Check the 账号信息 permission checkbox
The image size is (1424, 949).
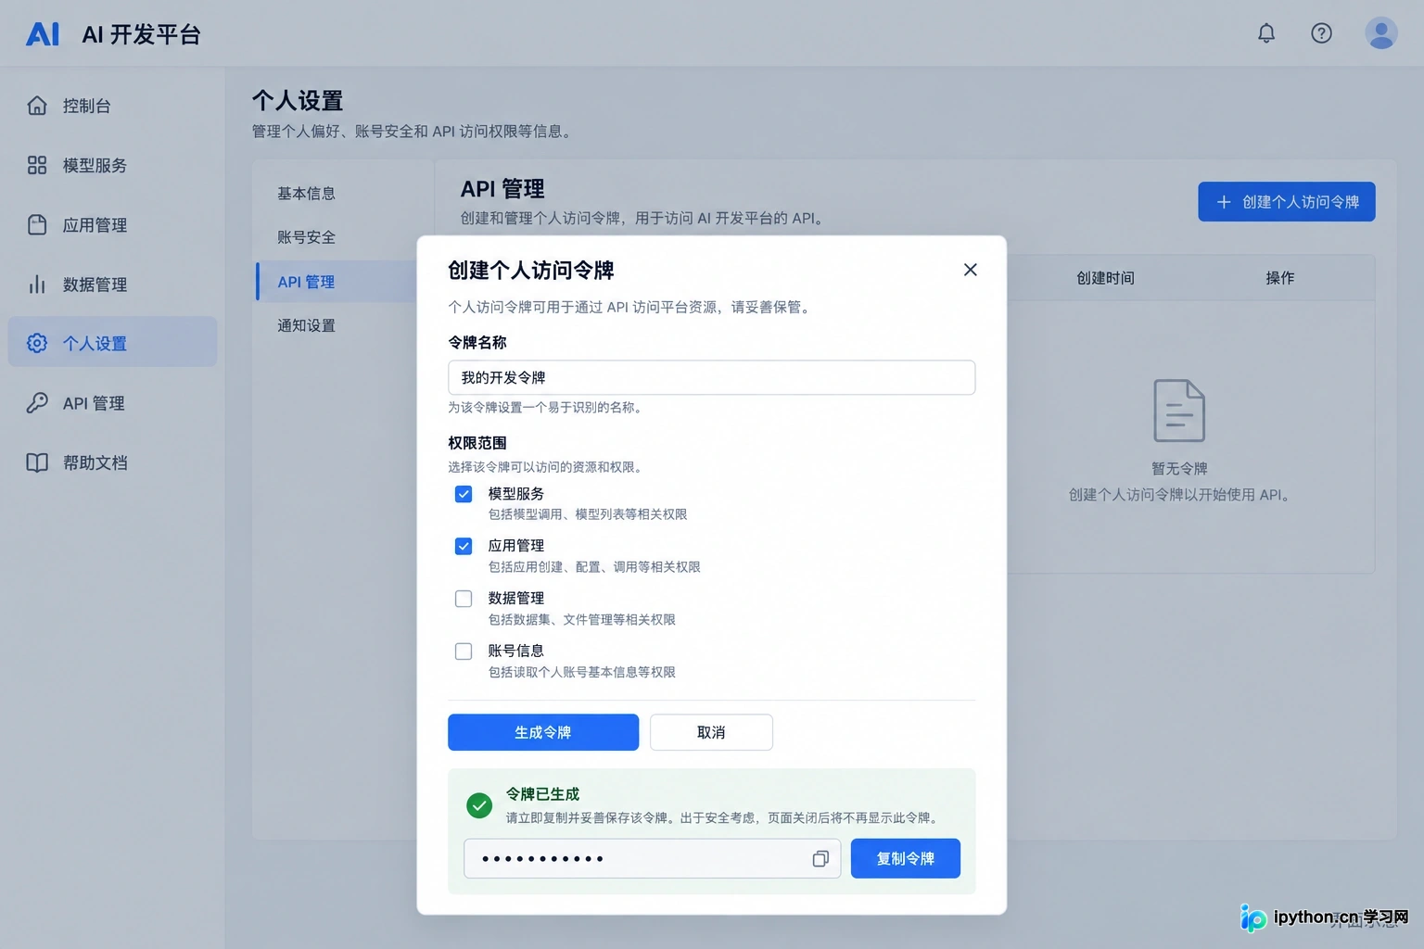click(464, 652)
